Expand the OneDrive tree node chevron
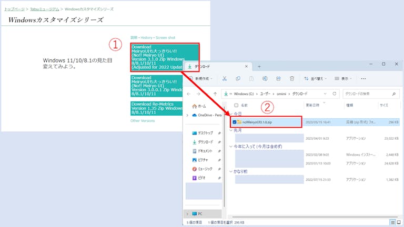This screenshot has height=227, width=404. coord(188,115)
